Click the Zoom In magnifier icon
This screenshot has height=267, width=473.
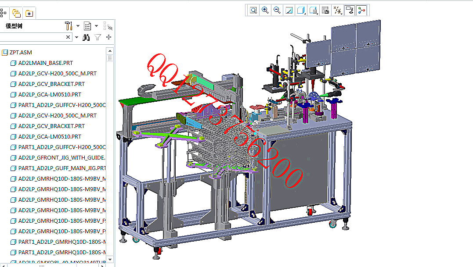tap(265, 10)
